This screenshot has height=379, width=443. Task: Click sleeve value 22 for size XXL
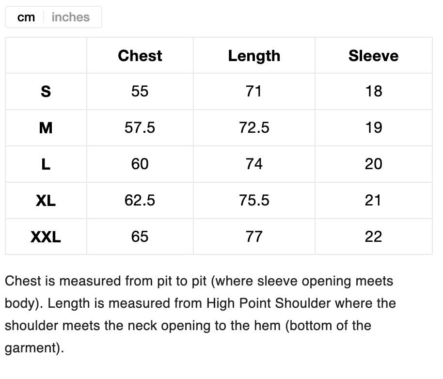373,237
